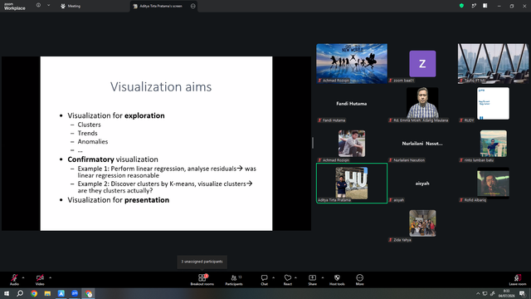Expand the Chat options arrow
The height and width of the screenshot is (299, 531).
273,277
